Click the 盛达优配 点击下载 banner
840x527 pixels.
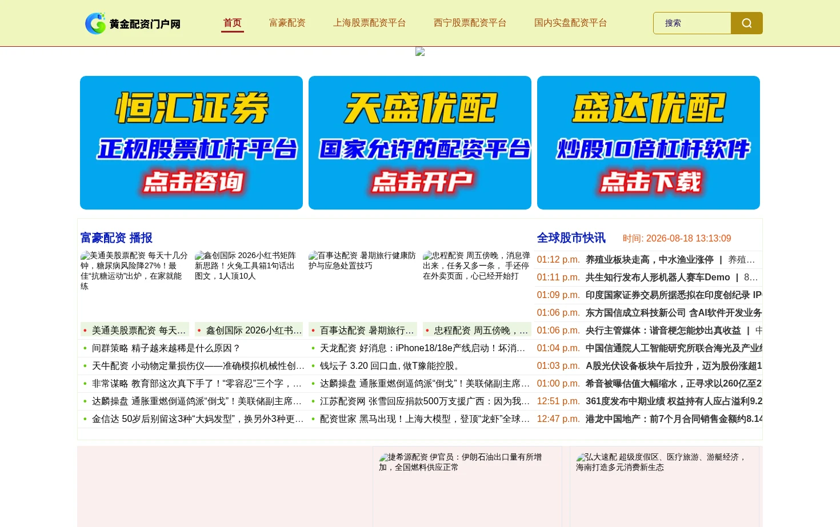click(x=649, y=143)
